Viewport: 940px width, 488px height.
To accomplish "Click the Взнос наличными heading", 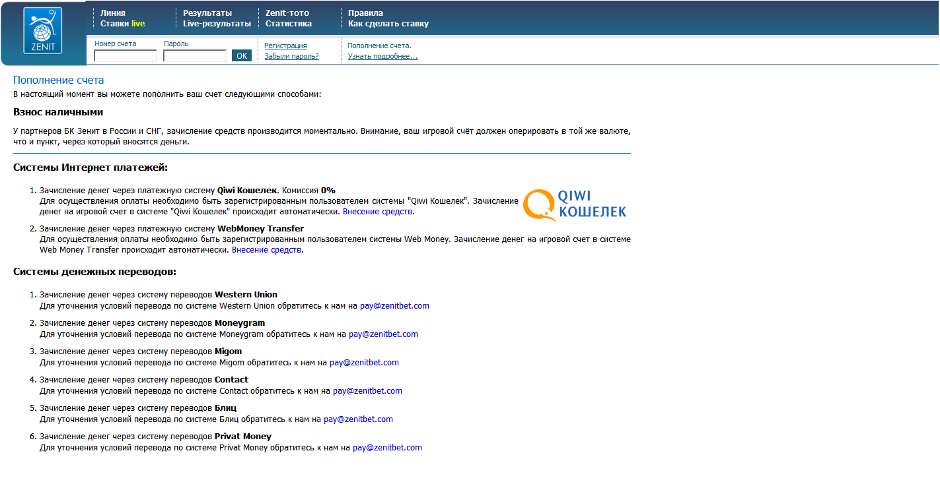I will [x=58, y=112].
